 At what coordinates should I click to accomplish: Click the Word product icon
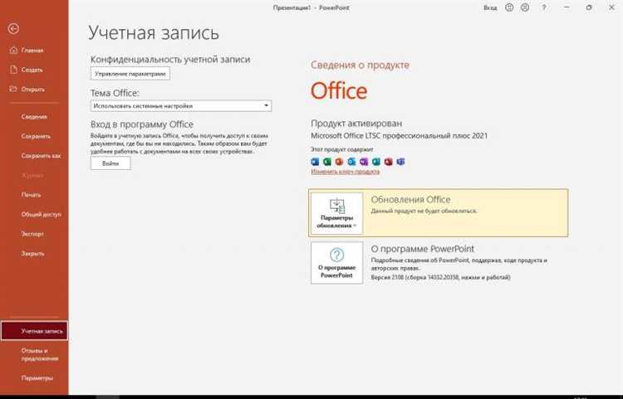[315, 162]
